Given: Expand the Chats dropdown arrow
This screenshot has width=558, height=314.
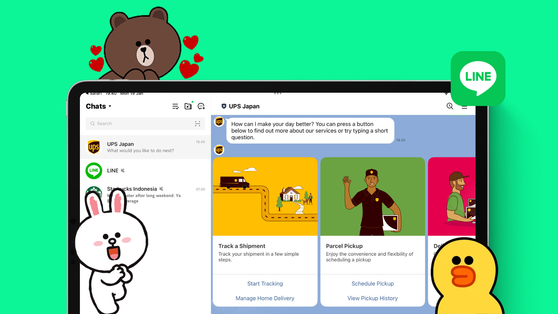Looking at the screenshot, I should tap(110, 106).
